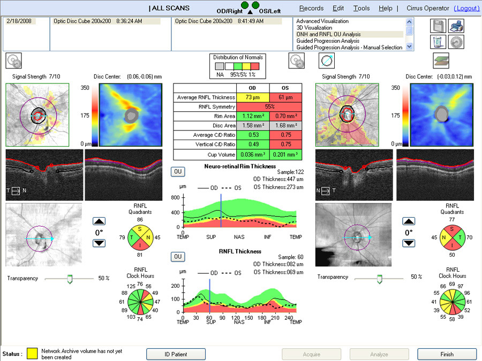Open the Records menu
The width and height of the screenshot is (482, 361).
(311, 9)
